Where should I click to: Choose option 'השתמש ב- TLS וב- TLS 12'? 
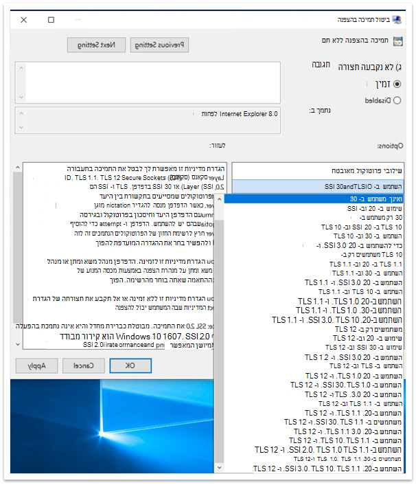click(x=314, y=366)
